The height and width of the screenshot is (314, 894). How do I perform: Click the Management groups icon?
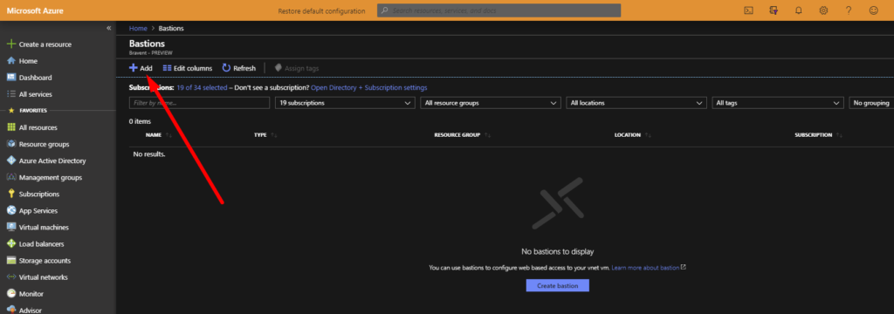click(x=10, y=177)
